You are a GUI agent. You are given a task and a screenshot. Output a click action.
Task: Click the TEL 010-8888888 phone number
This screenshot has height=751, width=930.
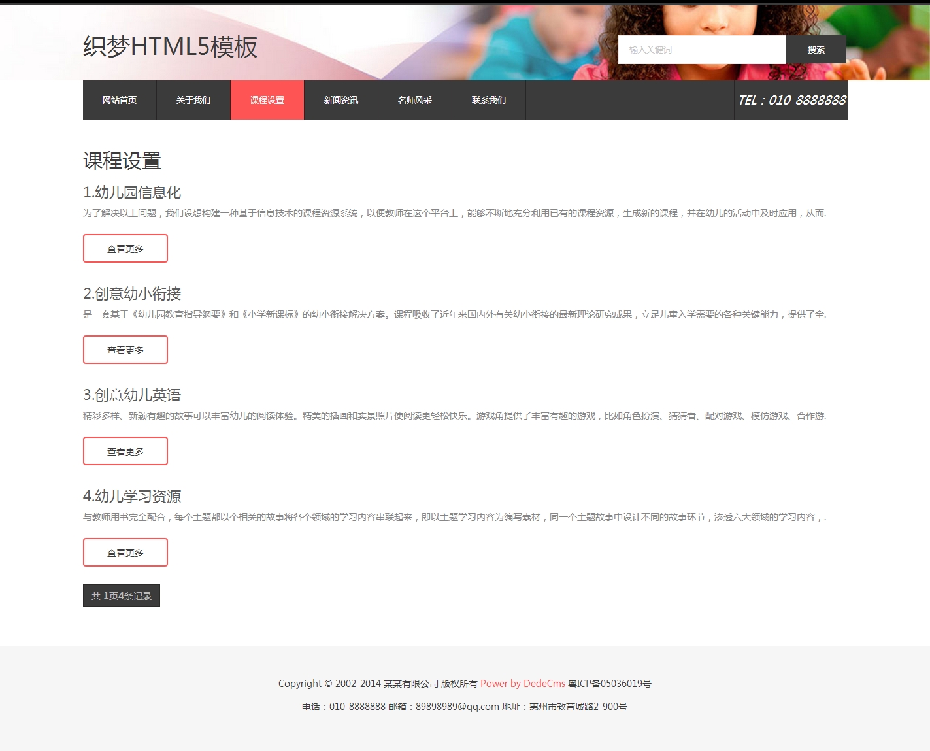[x=791, y=100]
